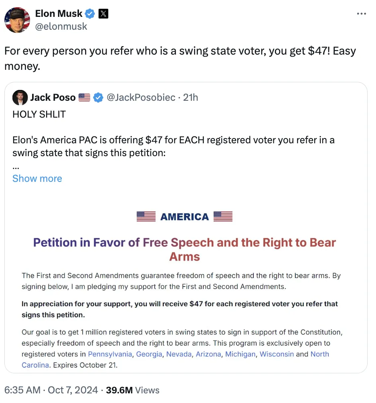Click the X affiliation badge icon

click(x=103, y=14)
